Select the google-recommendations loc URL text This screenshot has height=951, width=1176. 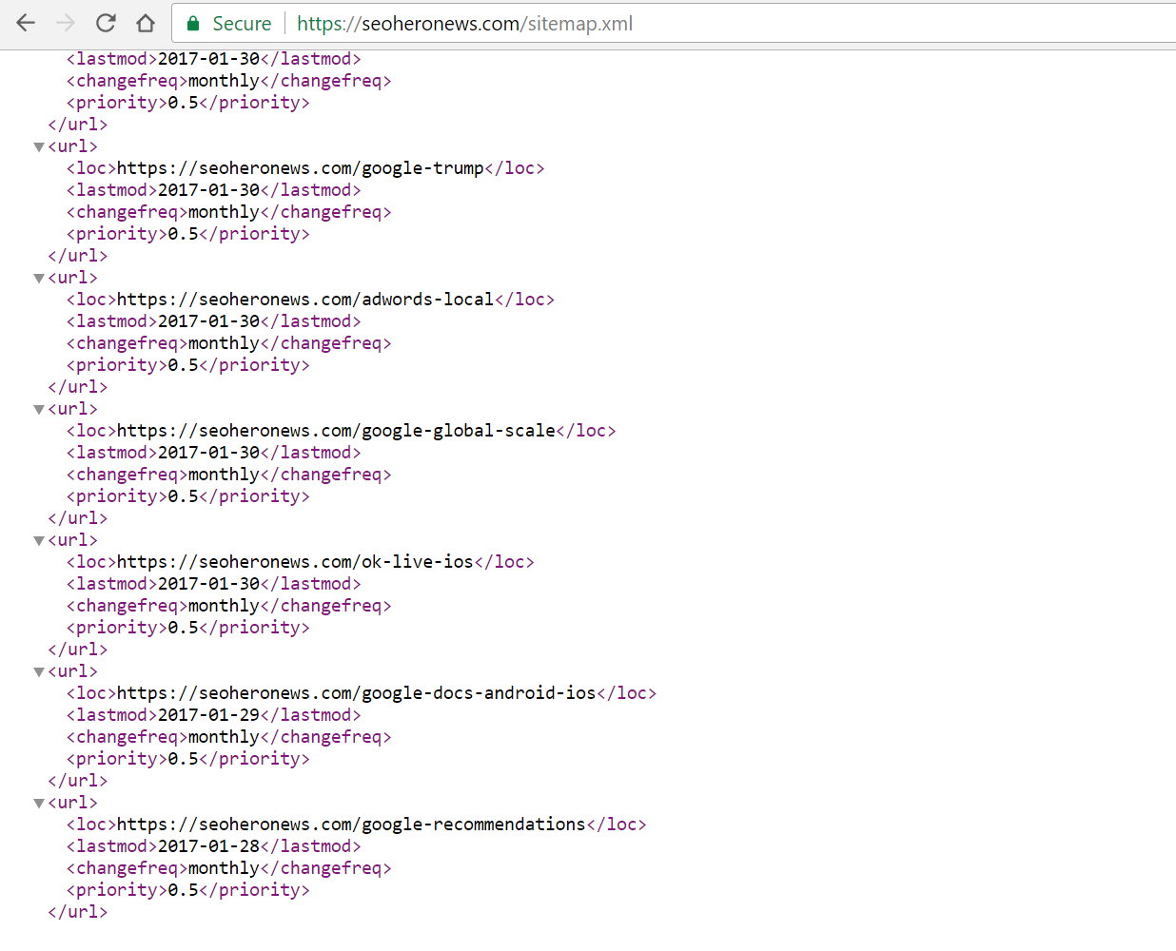coord(351,825)
